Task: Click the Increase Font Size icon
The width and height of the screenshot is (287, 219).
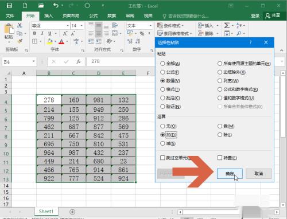Action: point(65,34)
